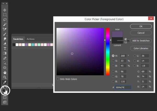
Task: Click the vertical hue spectrum slider
Action: coord(108,52)
